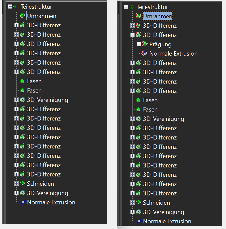Click icon of 3D-Differenz above Schneiden, left tree

pos(23,174)
